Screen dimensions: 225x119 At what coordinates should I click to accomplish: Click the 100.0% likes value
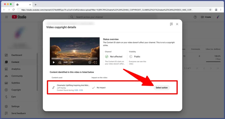coord(217,56)
